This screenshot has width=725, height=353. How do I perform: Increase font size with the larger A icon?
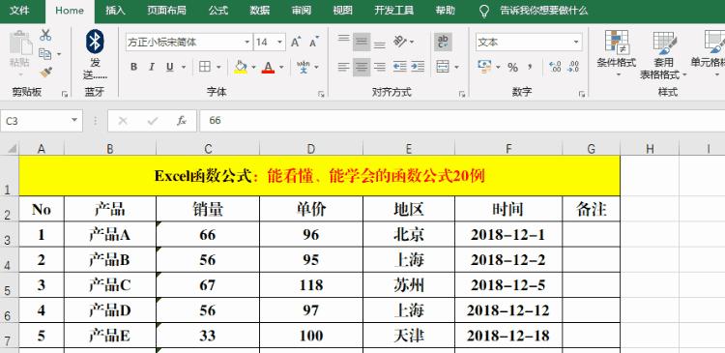296,43
